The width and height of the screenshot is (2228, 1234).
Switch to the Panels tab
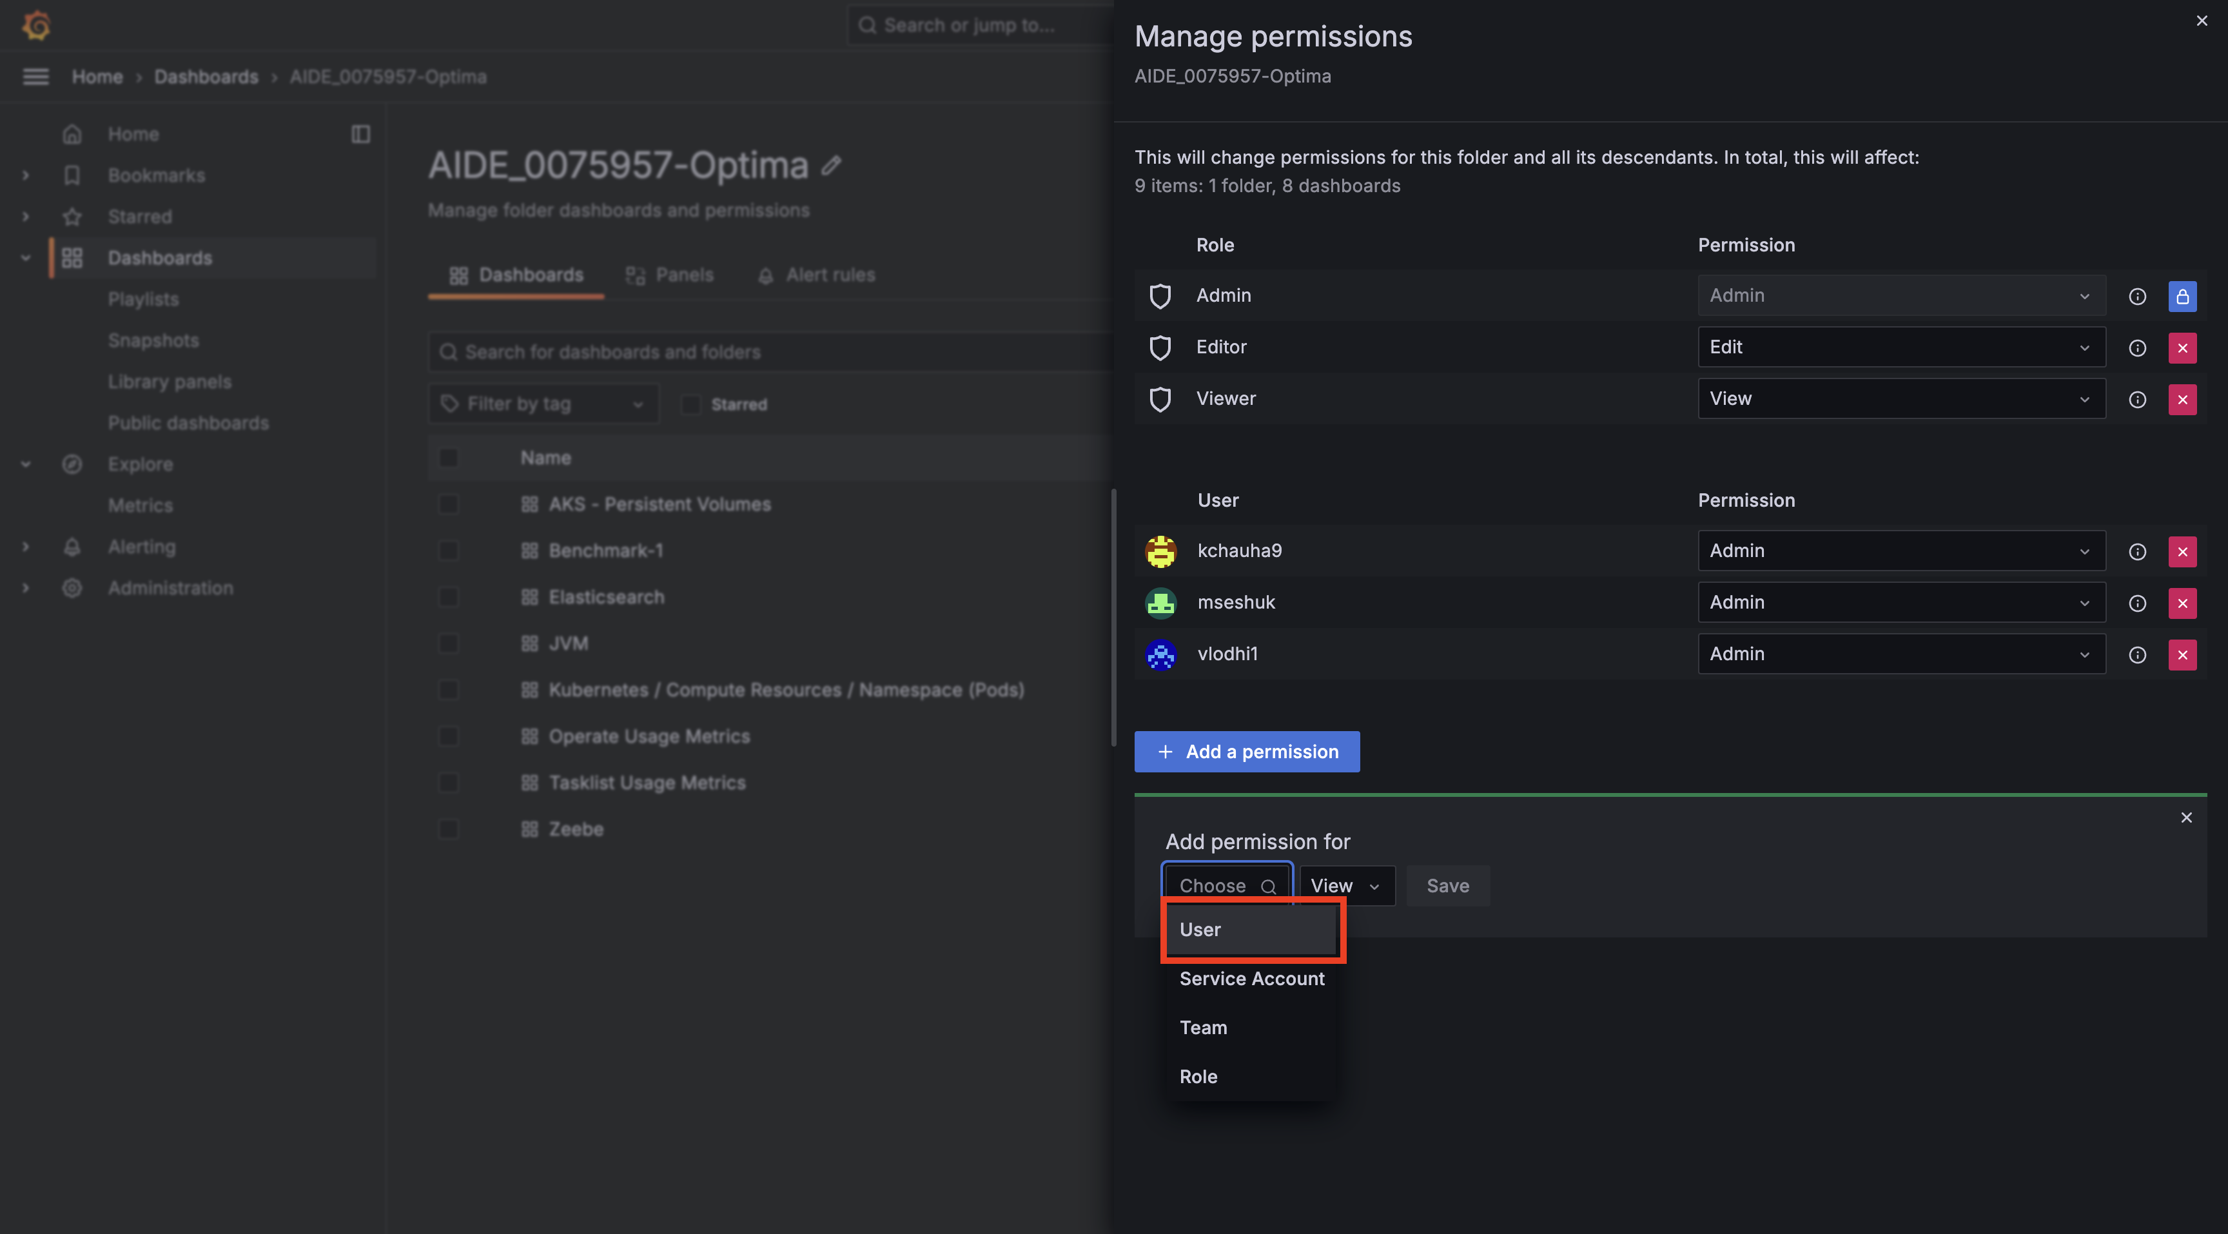tap(670, 275)
